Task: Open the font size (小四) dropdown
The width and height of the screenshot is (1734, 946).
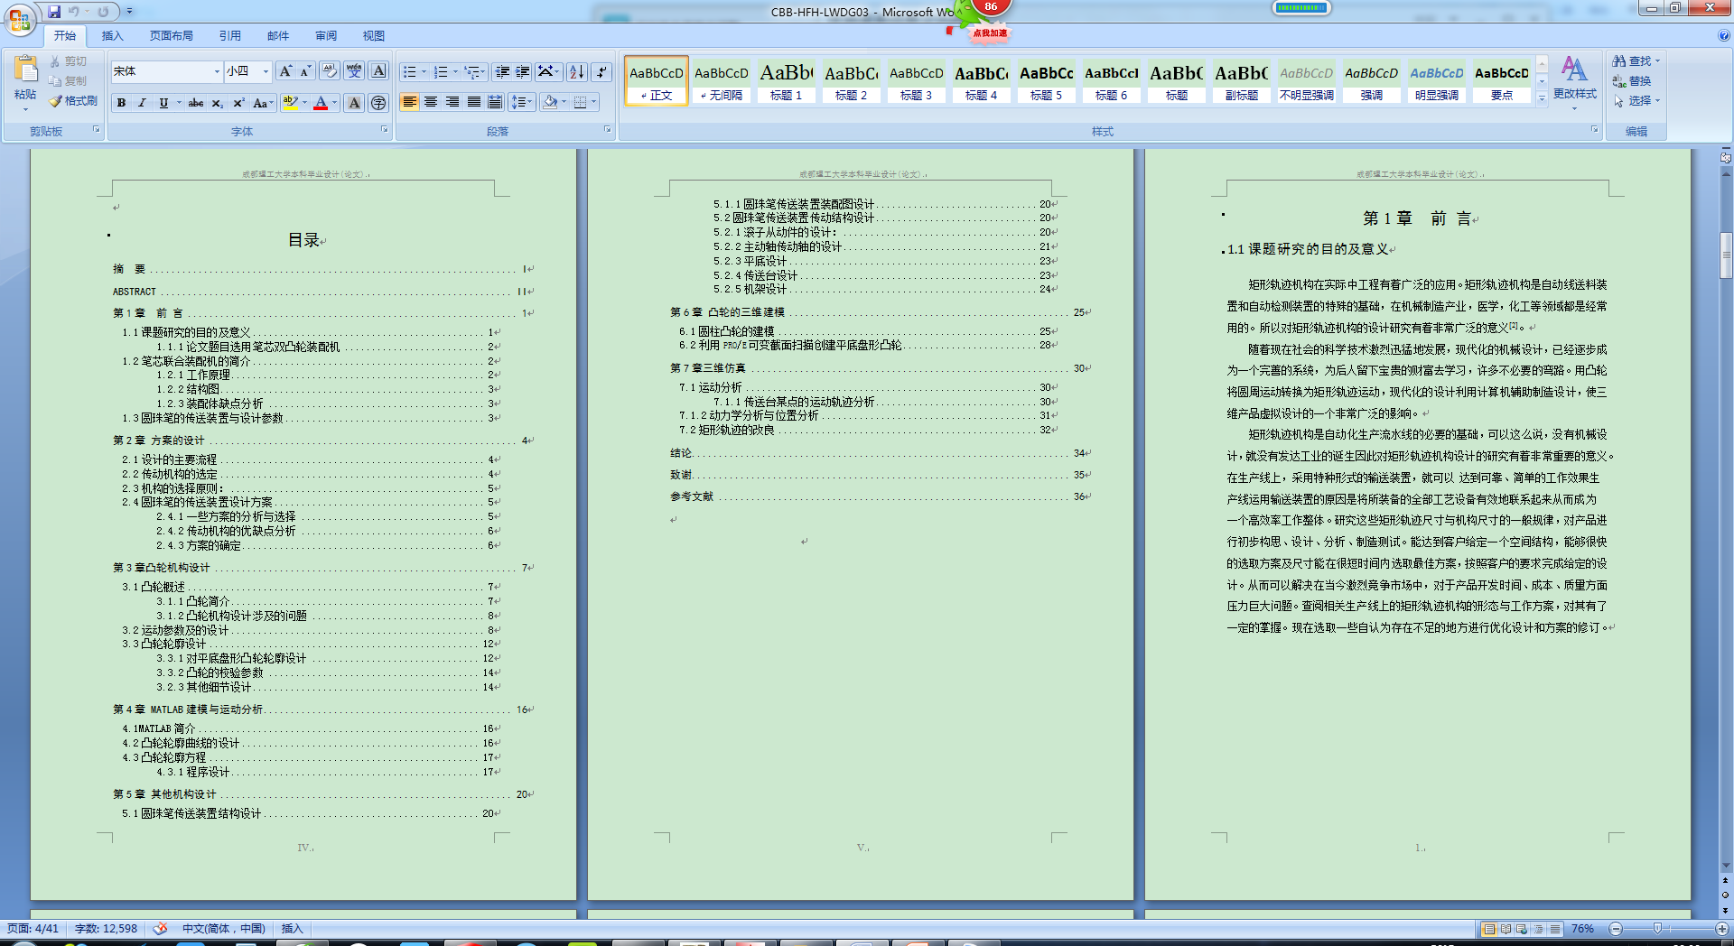Action: tap(266, 71)
